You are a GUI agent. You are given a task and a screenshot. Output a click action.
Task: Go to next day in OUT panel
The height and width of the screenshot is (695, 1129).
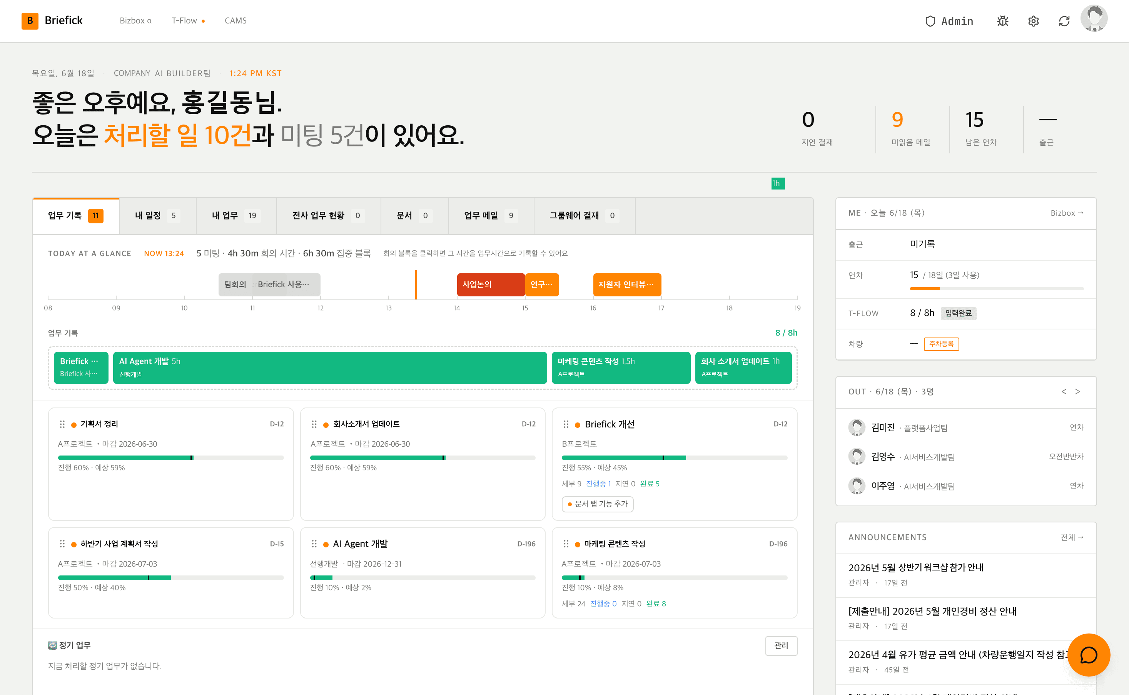[1077, 392]
